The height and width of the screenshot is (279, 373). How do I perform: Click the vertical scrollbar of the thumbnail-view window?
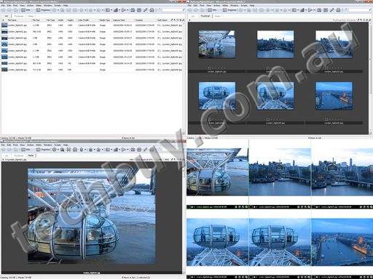371,78
